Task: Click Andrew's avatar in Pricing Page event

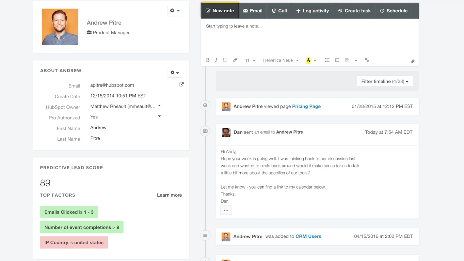Action: [x=226, y=106]
